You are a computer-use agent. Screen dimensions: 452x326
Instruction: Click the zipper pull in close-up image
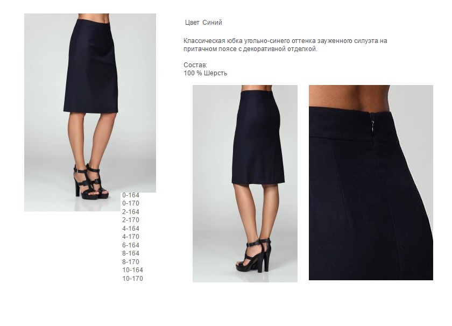[x=373, y=126]
